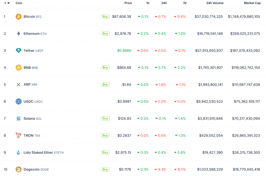Screen dimensions: 266x176
Task: Click the Lido Staked Ether droplet icon
Action: (x=18, y=152)
